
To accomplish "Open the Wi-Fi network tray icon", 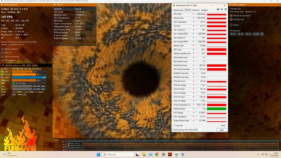I will coord(262,154).
